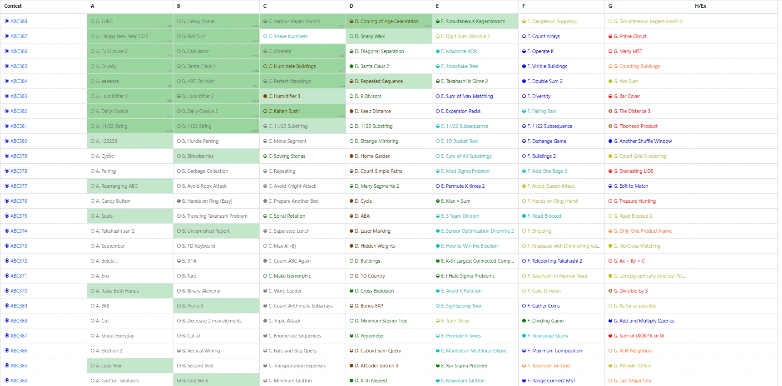Select F. Avoid Queen Attack
Viewport: 782px width, 386px height.
tap(551, 186)
